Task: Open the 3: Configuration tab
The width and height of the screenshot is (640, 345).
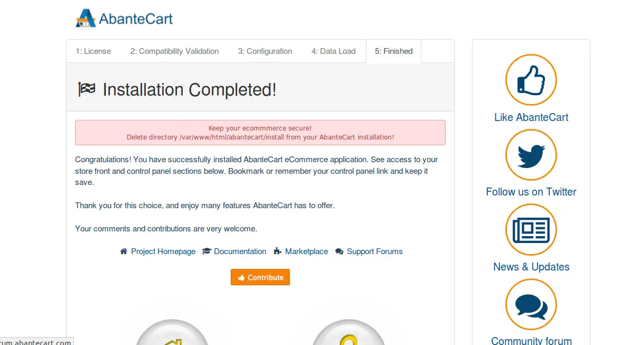Action: 265,51
